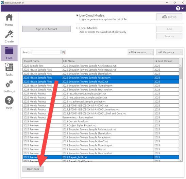Sort by File Name column header
The height and width of the screenshot is (179, 186).
[108, 61]
